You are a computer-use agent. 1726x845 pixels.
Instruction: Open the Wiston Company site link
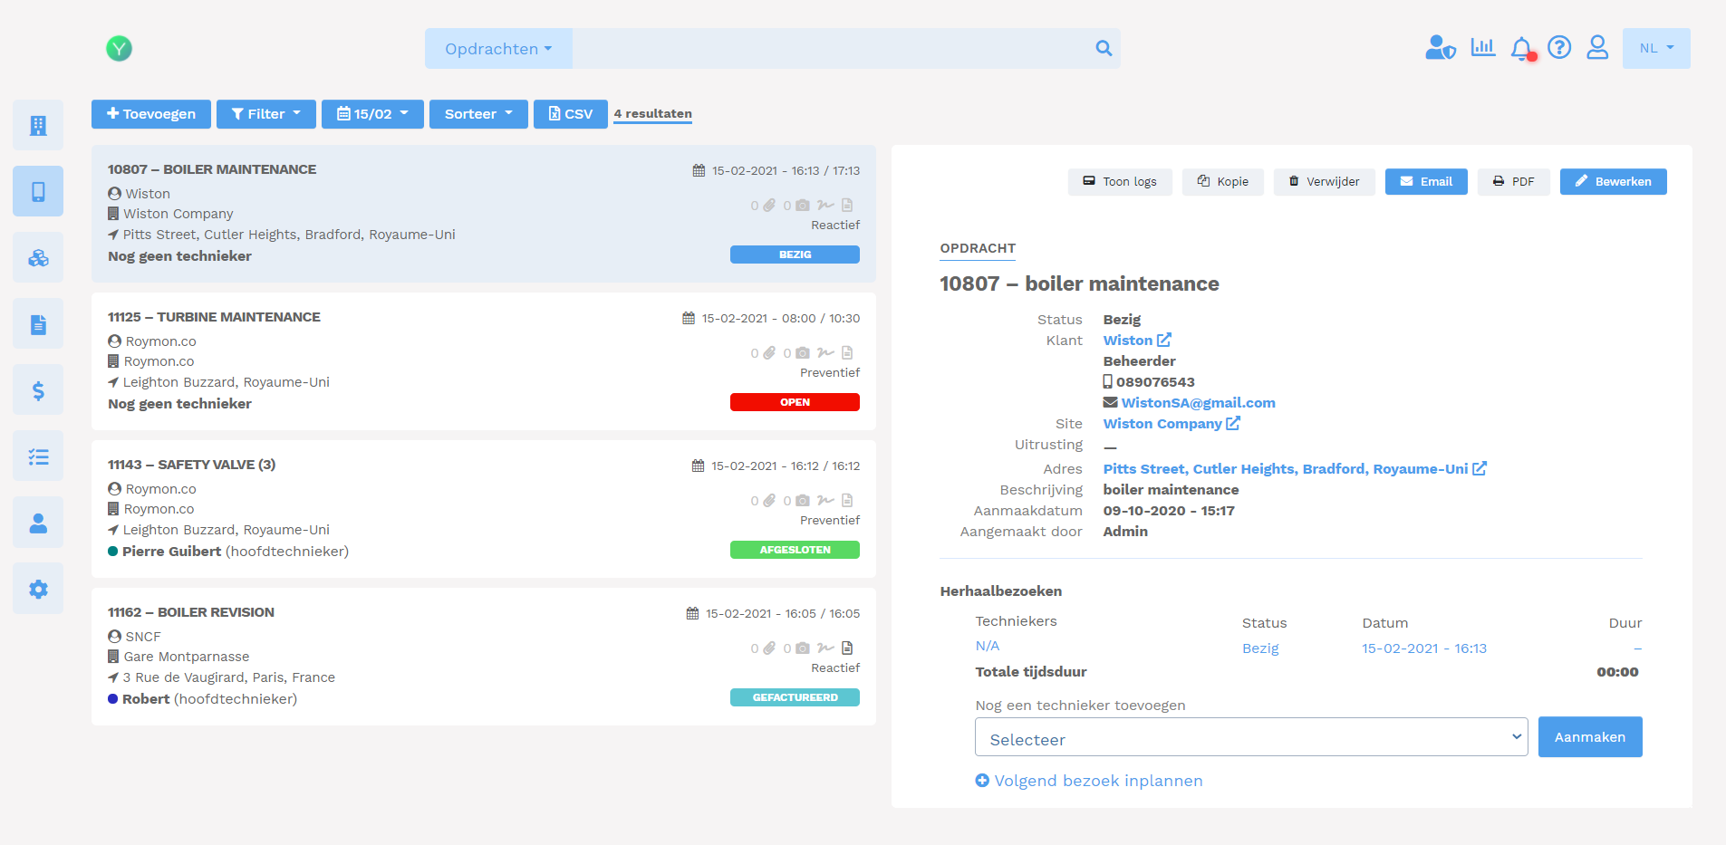pos(1162,423)
